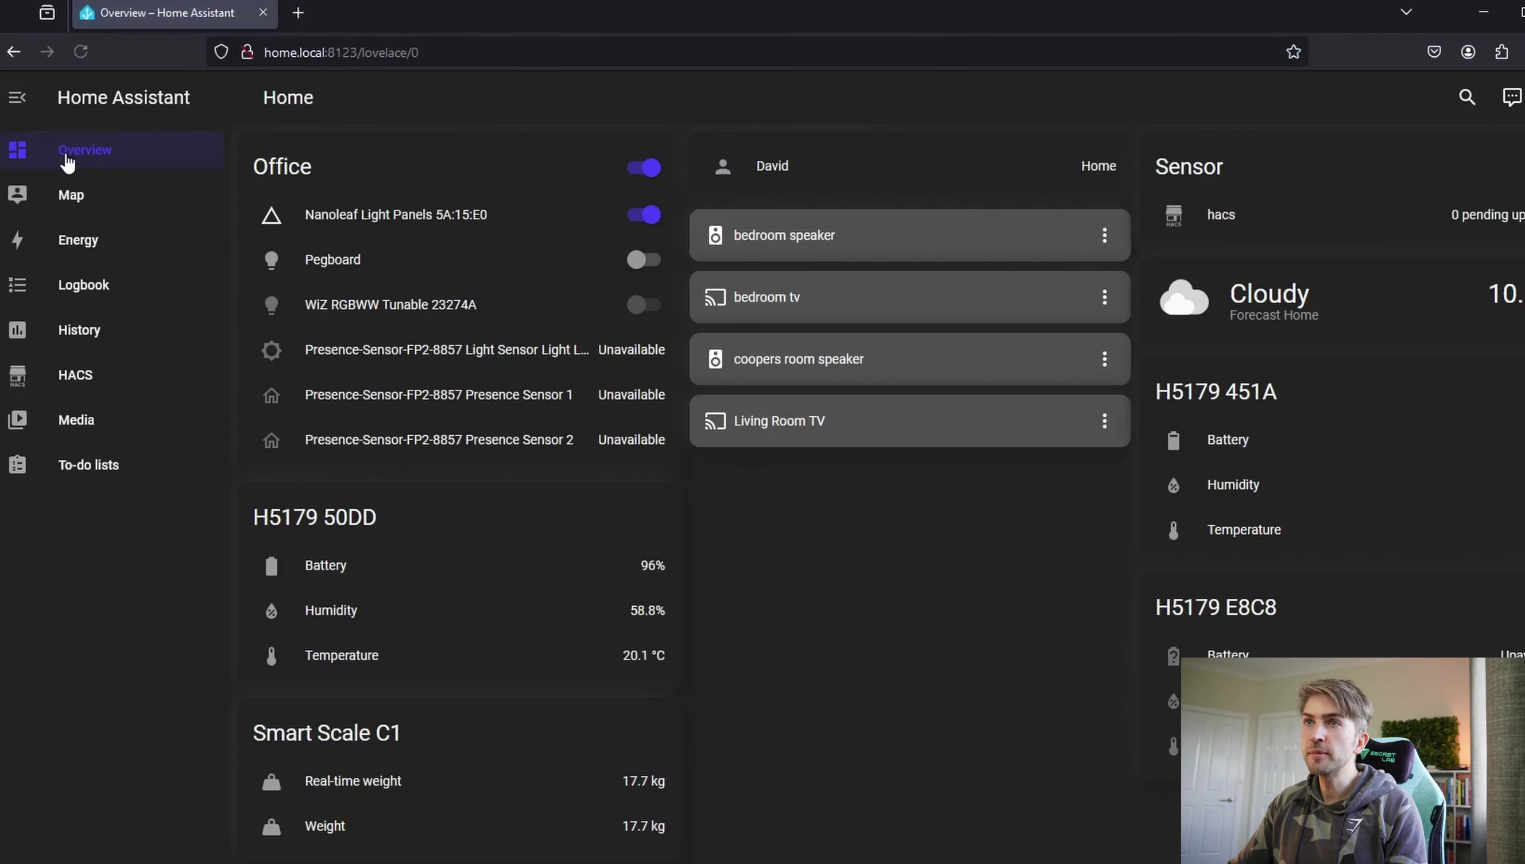This screenshot has height=864, width=1525.
Task: Open coopers room speaker options menu
Action: tap(1104, 359)
